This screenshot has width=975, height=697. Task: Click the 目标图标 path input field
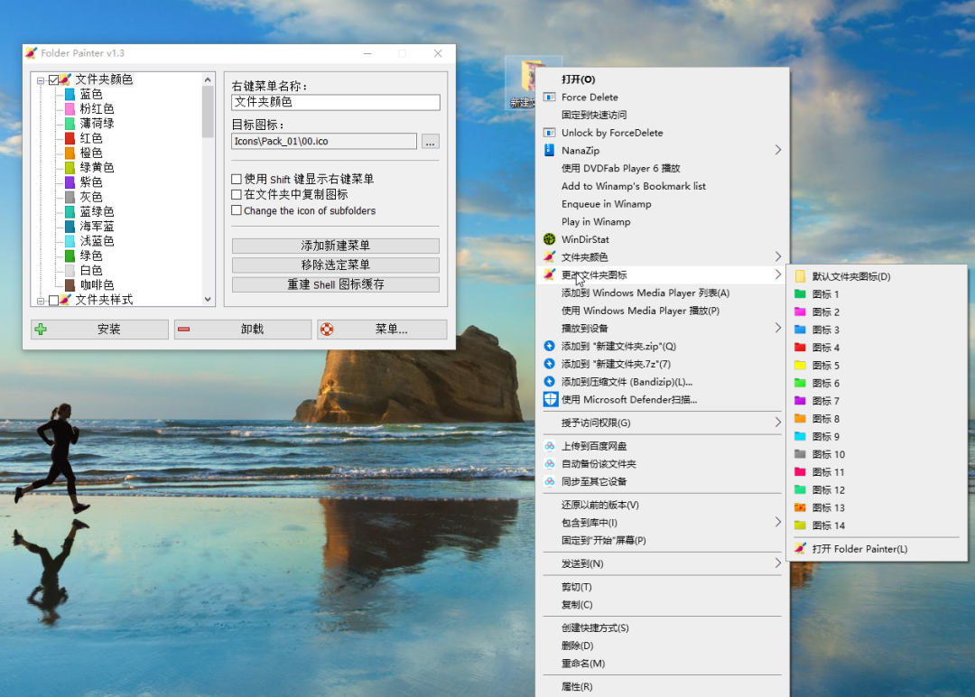(323, 141)
